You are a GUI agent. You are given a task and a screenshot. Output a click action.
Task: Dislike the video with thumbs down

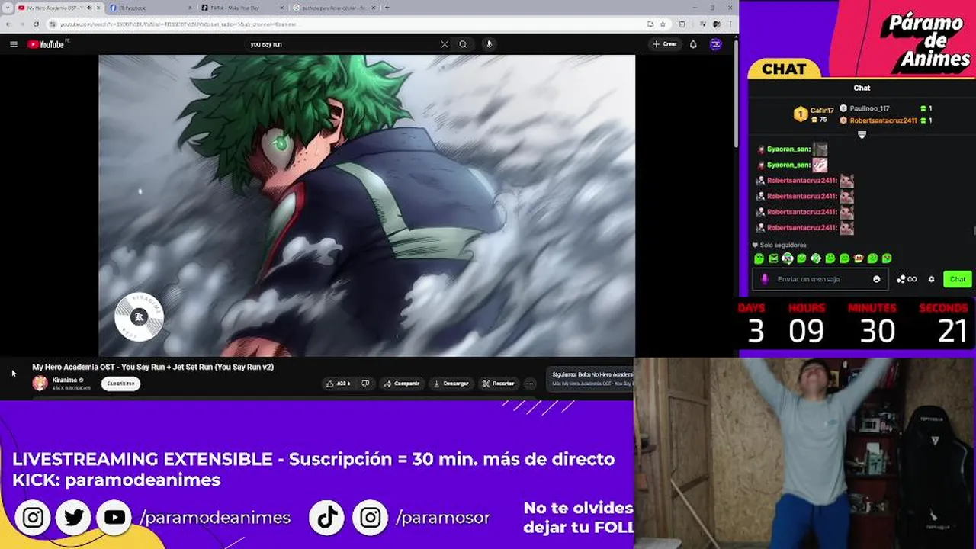click(x=365, y=384)
